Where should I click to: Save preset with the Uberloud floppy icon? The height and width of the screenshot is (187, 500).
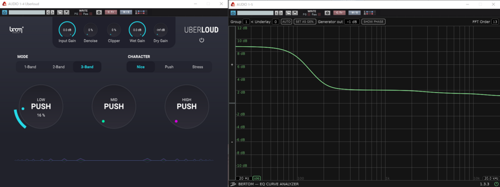pyautogui.click(x=66, y=12)
